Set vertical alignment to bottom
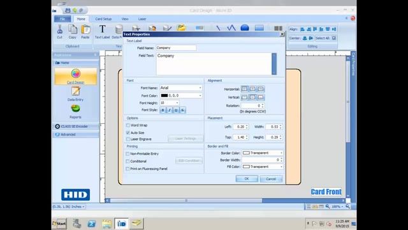This screenshot has width=408, height=230. point(261,97)
